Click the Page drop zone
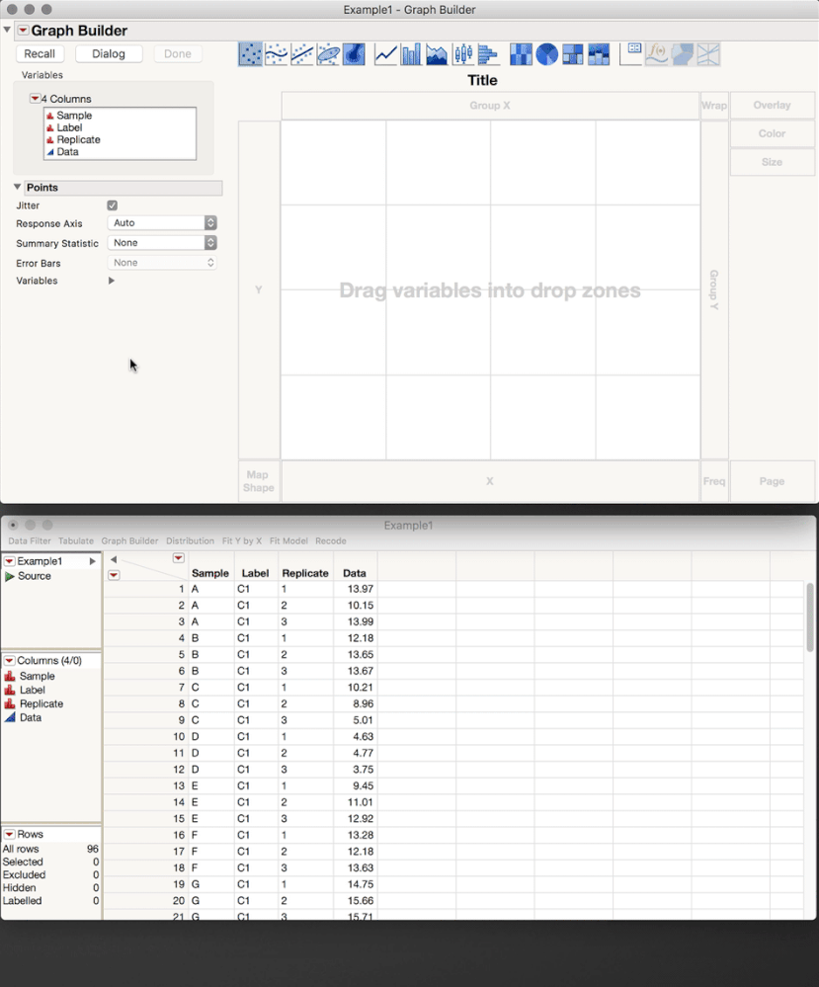This screenshot has width=819, height=987. [772, 481]
